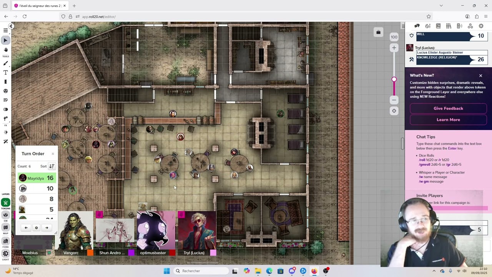Toggle the Darkness/reveal tool in toolbar
Screen dimensions: 492x277
[x=5, y=109]
